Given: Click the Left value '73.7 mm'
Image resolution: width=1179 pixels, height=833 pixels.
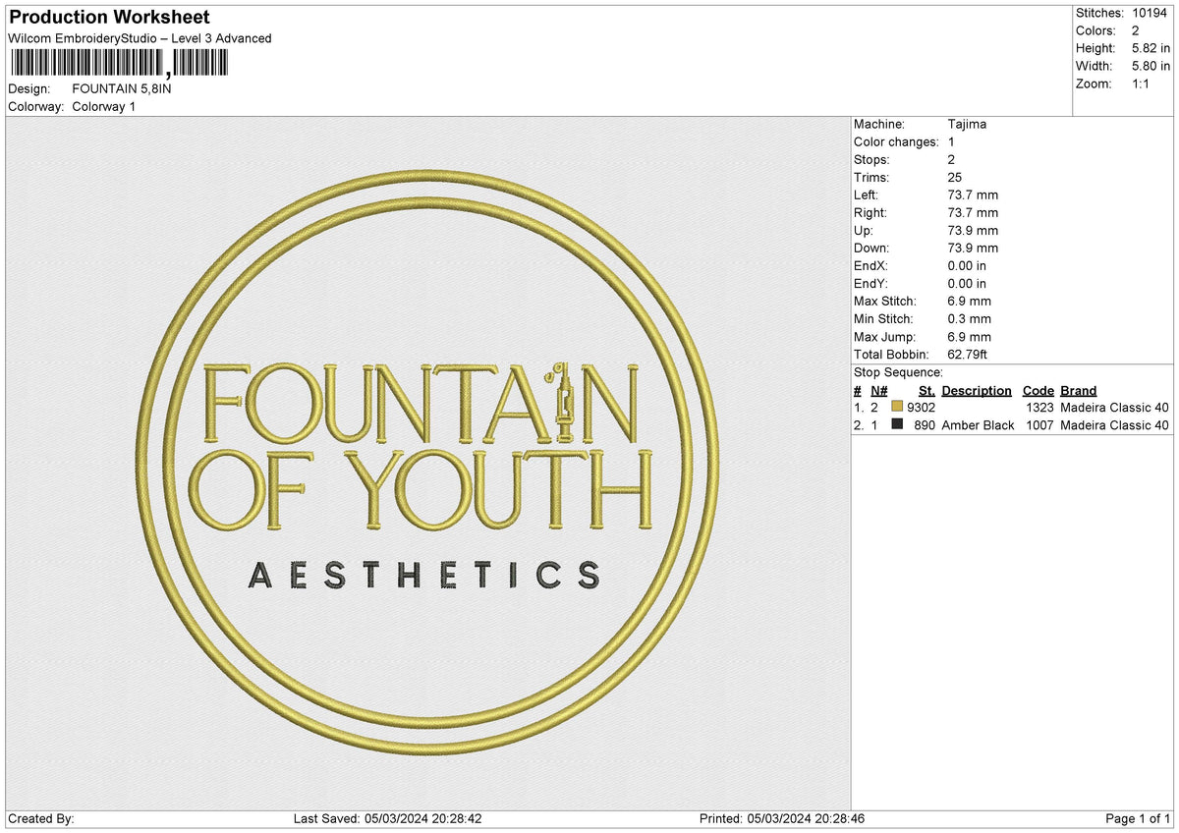Looking at the screenshot, I should pos(973,195).
